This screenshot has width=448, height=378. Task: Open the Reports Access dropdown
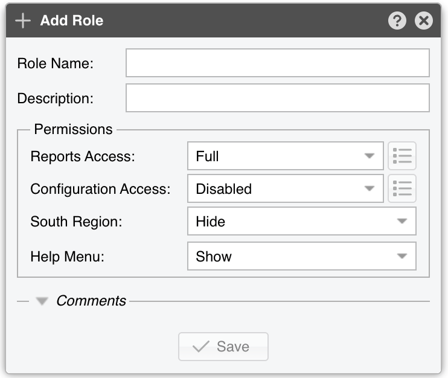tap(285, 156)
